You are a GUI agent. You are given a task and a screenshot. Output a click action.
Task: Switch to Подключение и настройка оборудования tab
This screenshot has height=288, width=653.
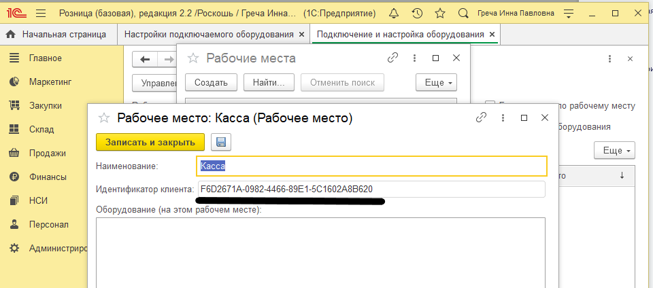coord(400,35)
